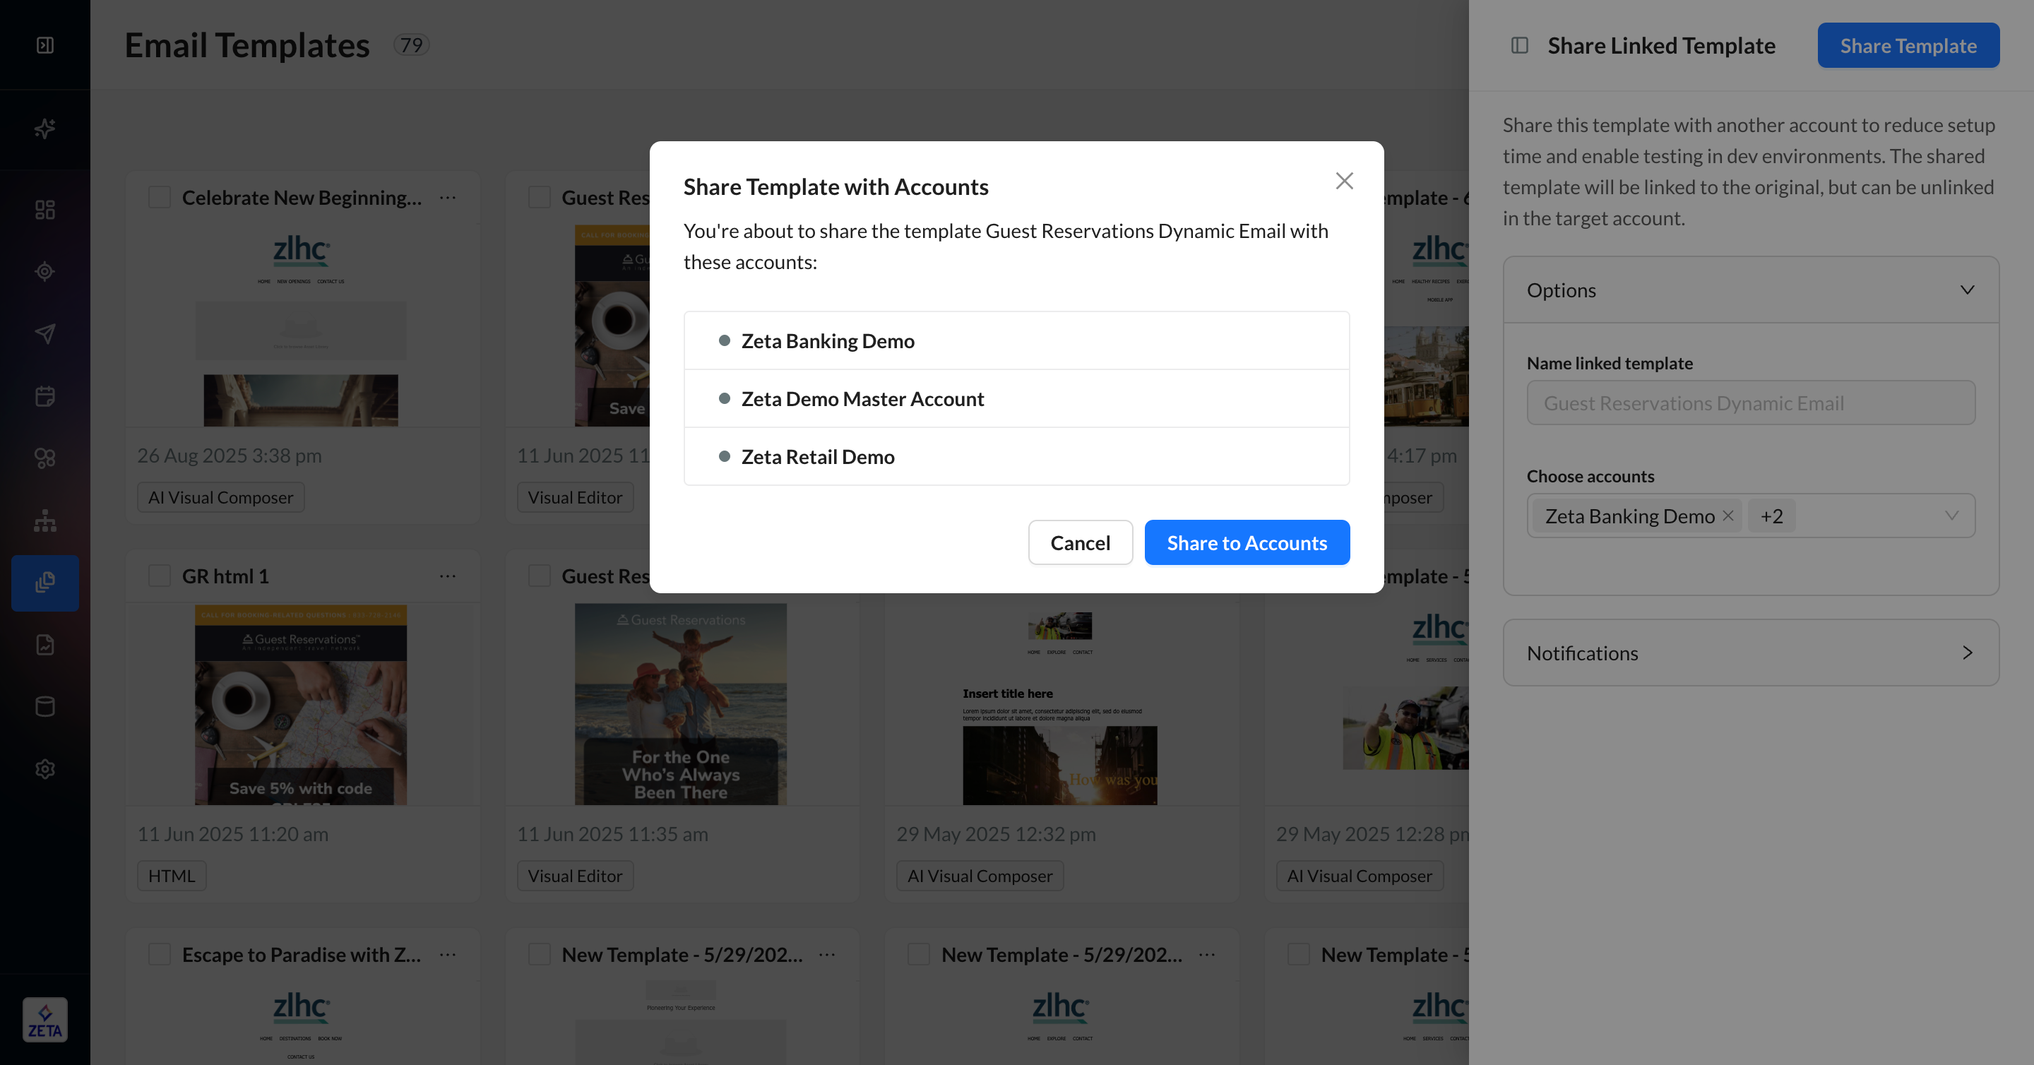Image resolution: width=2034 pixels, height=1065 pixels.
Task: Open the settings gear icon in sidebar
Action: tap(45, 769)
